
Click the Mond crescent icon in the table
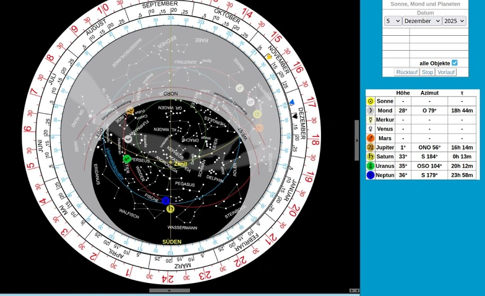click(x=371, y=111)
